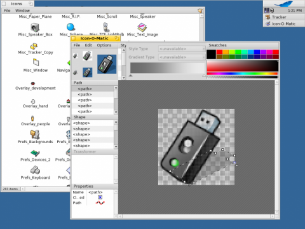This screenshot has height=229, width=305.
Task: Click the path icon in Properties Path row
Action: (x=100, y=203)
